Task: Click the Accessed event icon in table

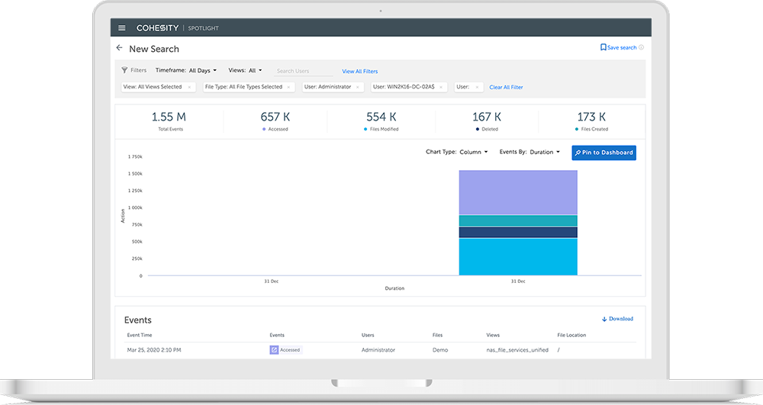Action: [274, 349]
